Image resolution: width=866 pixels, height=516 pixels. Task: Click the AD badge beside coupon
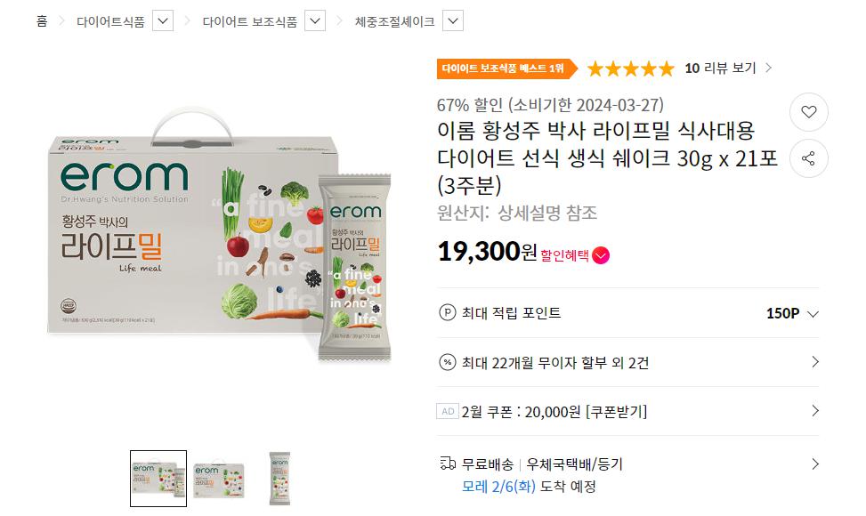(448, 411)
